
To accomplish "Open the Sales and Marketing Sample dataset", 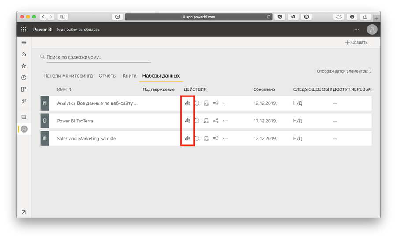I will tap(86, 138).
